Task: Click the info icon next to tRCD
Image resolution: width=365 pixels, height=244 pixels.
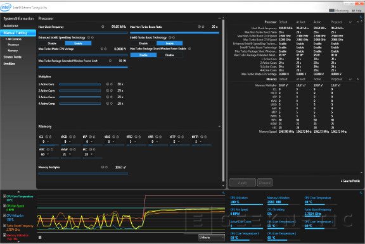Action: (70, 137)
